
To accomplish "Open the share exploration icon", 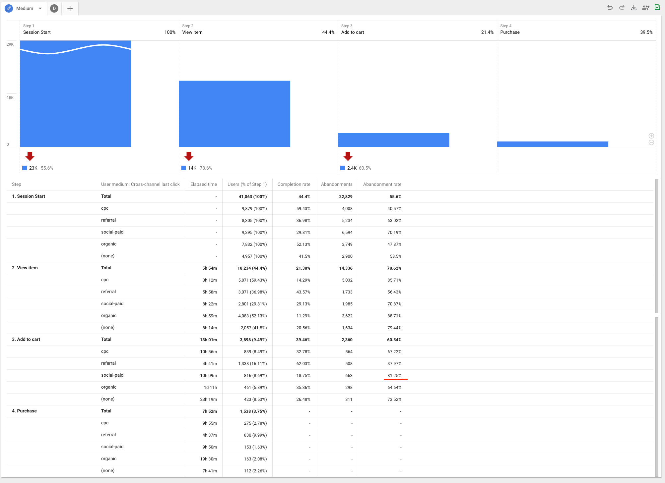I will (645, 7).
